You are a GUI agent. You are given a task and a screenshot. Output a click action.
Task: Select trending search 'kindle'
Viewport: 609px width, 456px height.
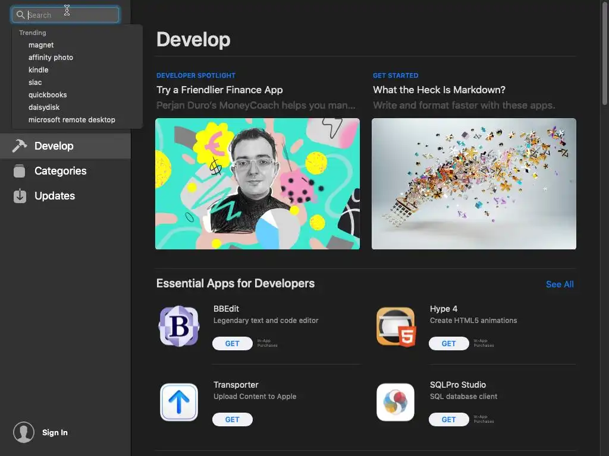click(39, 70)
